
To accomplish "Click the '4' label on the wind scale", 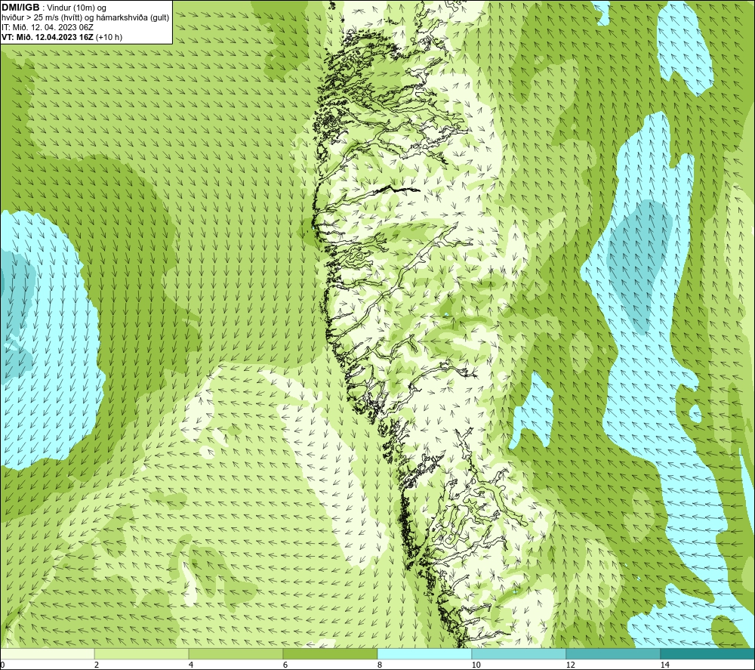I will point(191,665).
